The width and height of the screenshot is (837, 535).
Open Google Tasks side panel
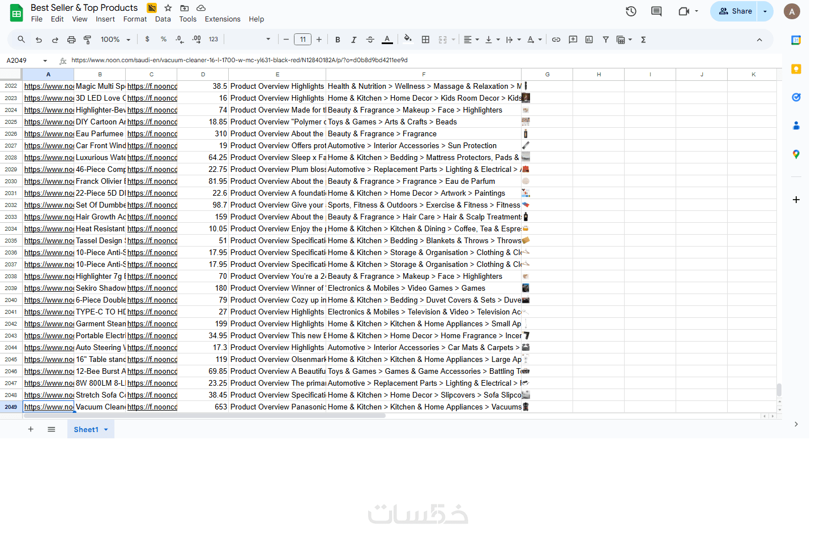click(796, 97)
